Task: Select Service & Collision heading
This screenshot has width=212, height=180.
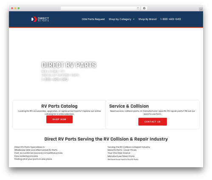Action: point(129,106)
